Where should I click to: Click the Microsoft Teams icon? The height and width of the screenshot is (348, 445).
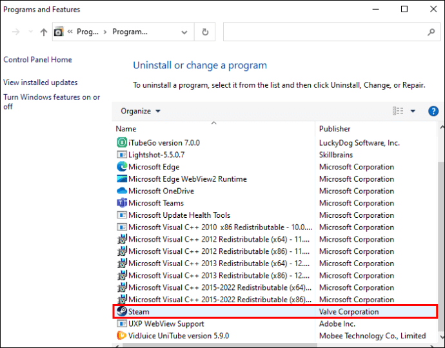click(122, 203)
